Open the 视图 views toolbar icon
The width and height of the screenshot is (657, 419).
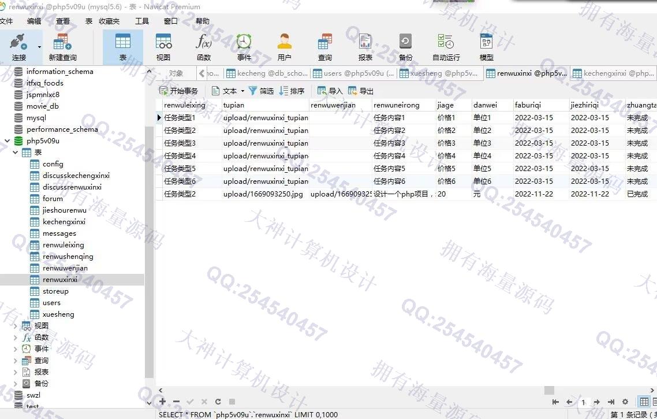click(163, 47)
